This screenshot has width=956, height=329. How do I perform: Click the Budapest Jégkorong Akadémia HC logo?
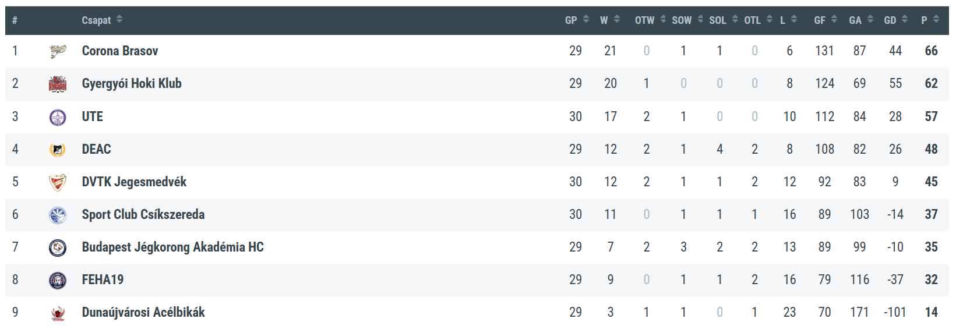click(58, 247)
